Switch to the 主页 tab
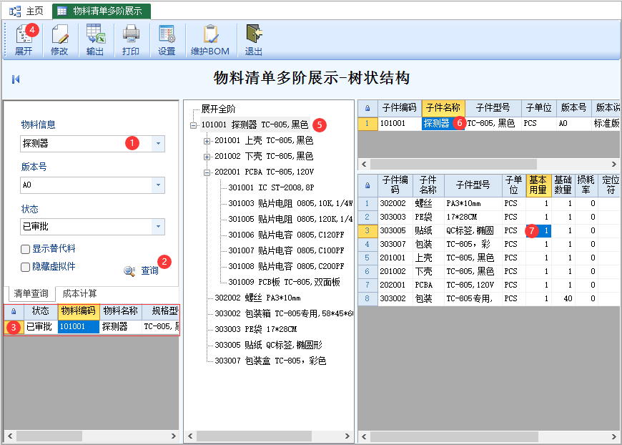622x445 pixels. (x=26, y=11)
